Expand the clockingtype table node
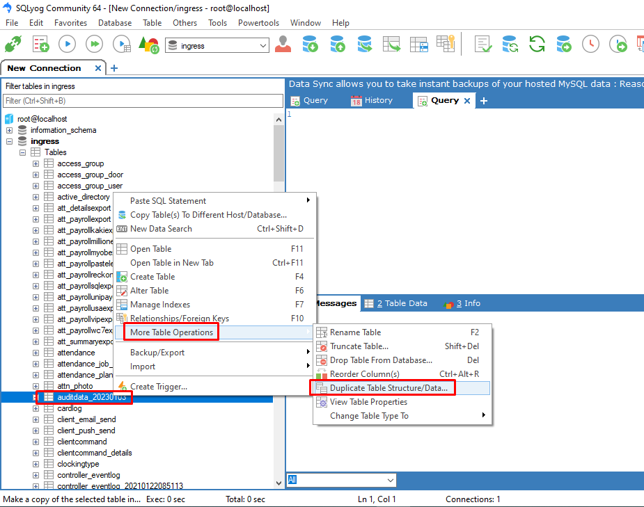The image size is (644, 507). 36,465
